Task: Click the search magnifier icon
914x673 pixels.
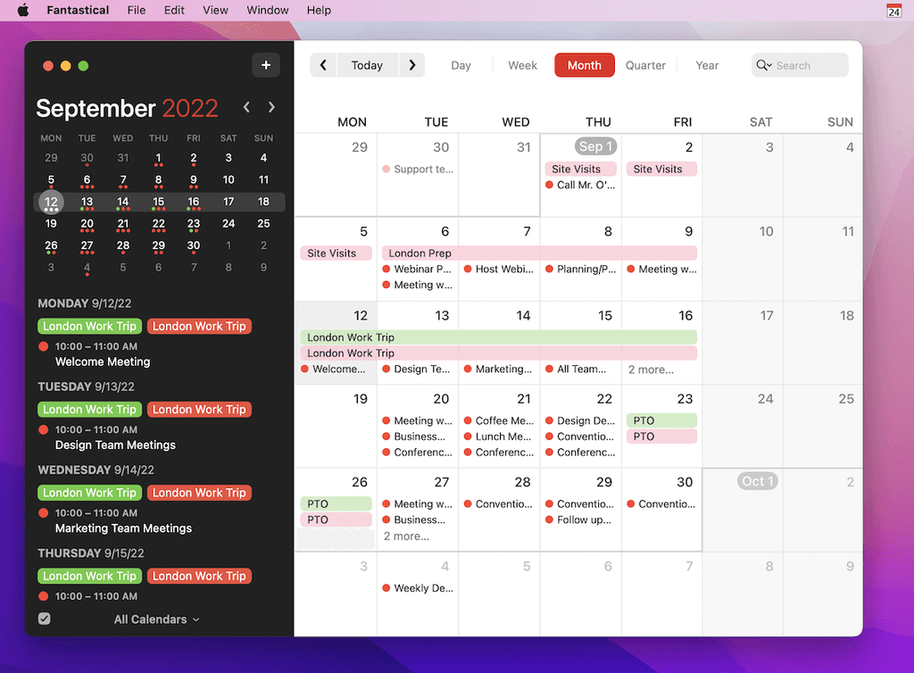Action: click(764, 65)
